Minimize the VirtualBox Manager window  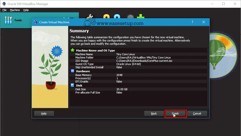[212, 4]
